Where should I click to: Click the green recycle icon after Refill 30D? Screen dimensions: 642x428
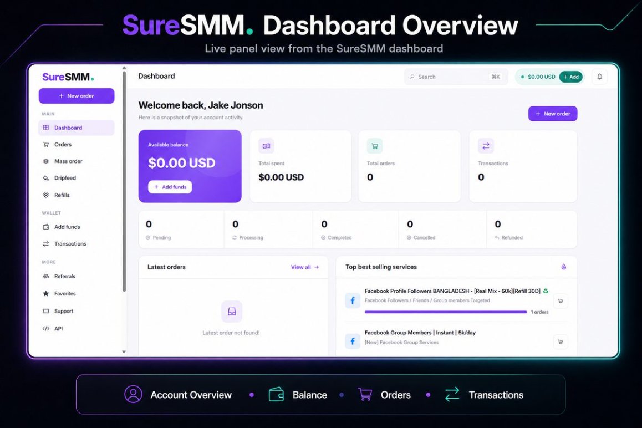click(546, 291)
